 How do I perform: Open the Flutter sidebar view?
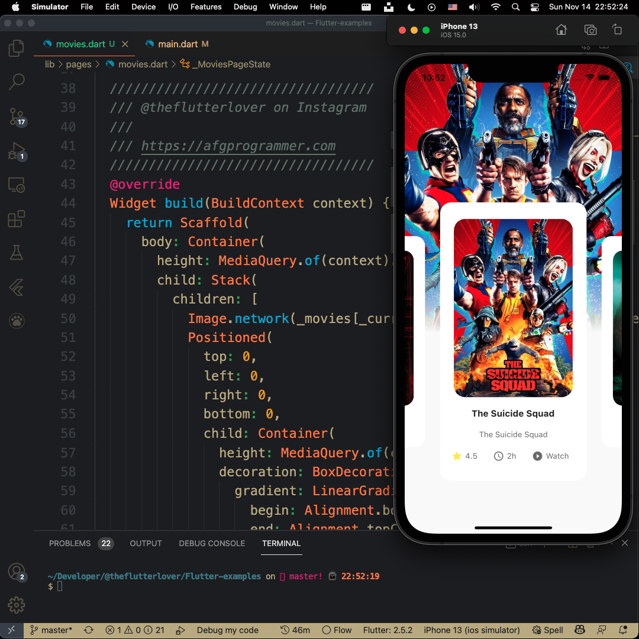click(17, 288)
